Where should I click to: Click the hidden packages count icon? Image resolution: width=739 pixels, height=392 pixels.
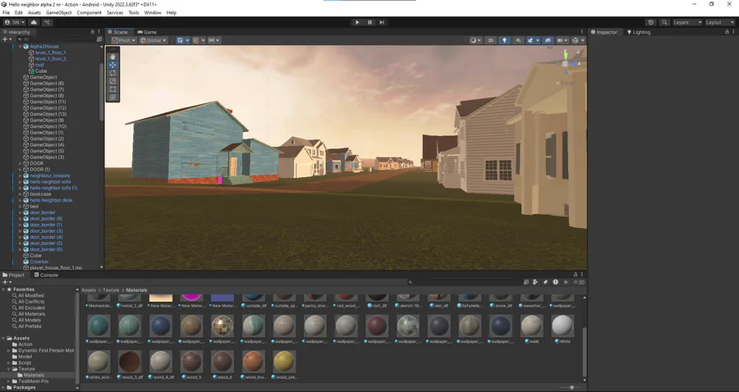[579, 282]
